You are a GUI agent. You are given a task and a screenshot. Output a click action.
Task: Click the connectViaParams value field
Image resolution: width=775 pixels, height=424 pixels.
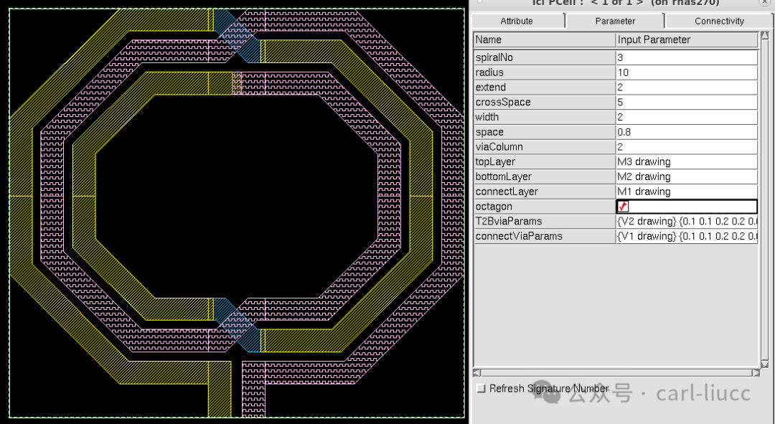(x=687, y=236)
